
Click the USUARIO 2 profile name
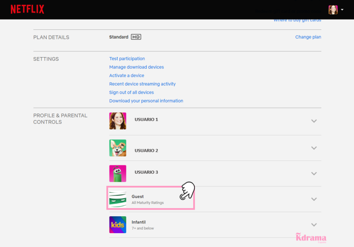(146, 150)
